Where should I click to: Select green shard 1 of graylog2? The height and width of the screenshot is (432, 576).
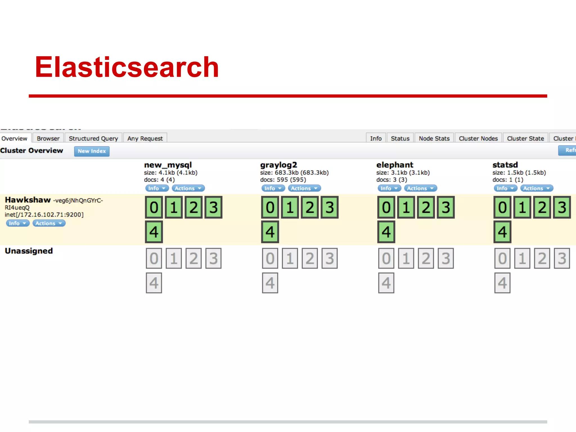click(x=290, y=207)
